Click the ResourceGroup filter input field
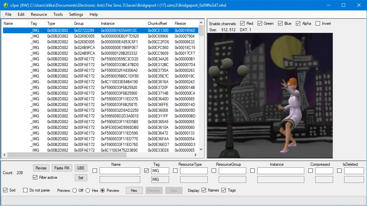The width and height of the screenshot is (367, 206). [232, 171]
